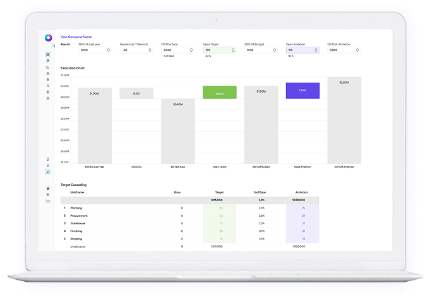Select the EBITDA Budget value field
The height and width of the screenshot is (300, 430).
259,50
